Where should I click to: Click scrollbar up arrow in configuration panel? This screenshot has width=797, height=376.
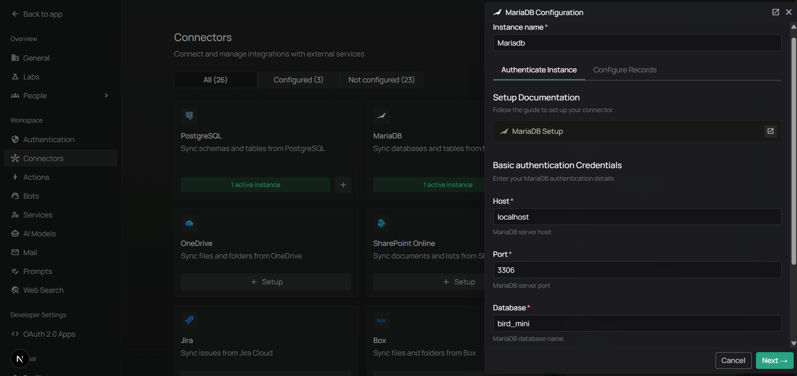[x=794, y=27]
